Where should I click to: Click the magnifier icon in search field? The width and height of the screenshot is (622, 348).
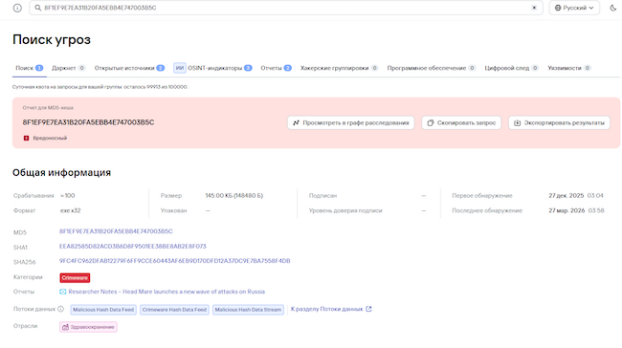[37, 8]
